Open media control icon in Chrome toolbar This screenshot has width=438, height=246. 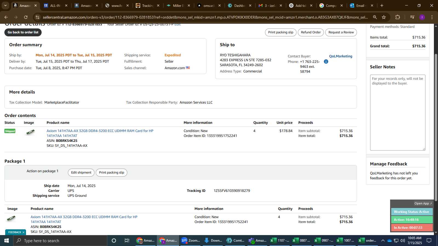coord(412,17)
